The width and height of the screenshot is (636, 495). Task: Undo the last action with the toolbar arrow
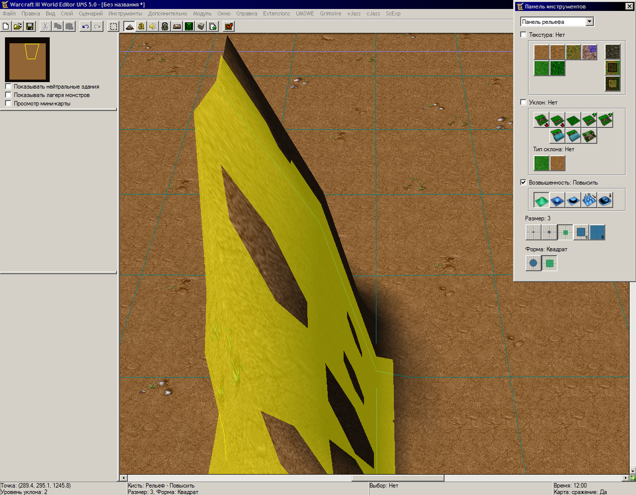click(x=86, y=26)
